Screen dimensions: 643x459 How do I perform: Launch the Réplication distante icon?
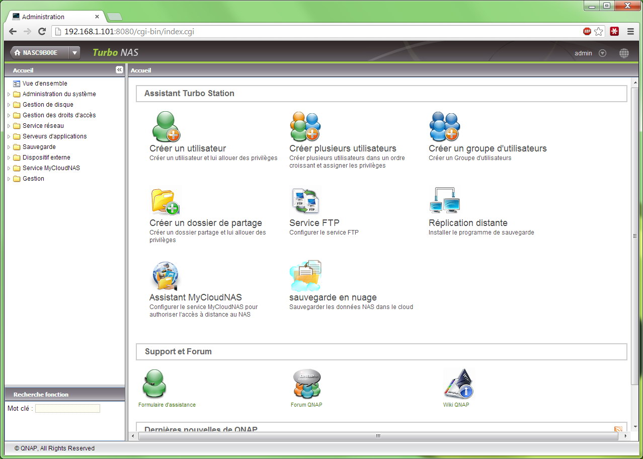click(445, 200)
